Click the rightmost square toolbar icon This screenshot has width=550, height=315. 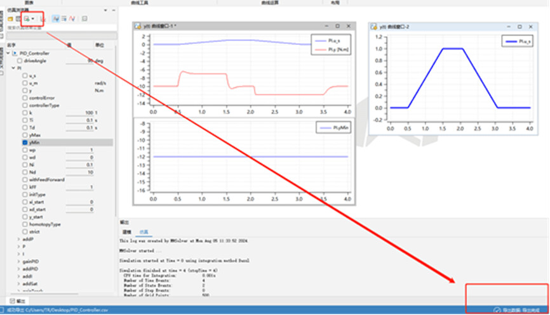(x=84, y=19)
